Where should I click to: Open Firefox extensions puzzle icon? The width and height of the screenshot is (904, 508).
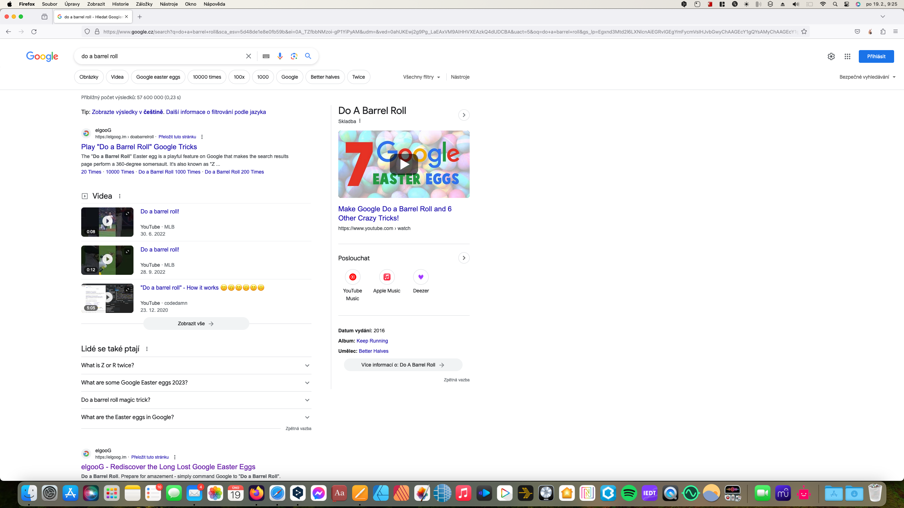click(x=883, y=32)
